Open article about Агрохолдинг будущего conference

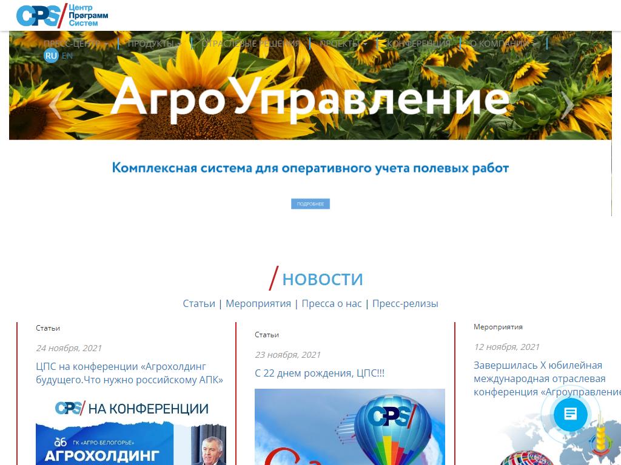(130, 373)
